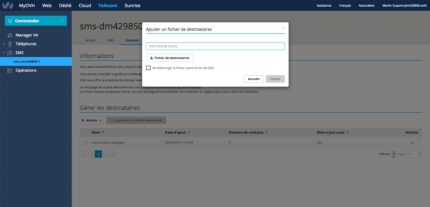The height and width of the screenshot is (207, 430).
Task: Select the ma première campagne row checkbox
Action: (86, 143)
